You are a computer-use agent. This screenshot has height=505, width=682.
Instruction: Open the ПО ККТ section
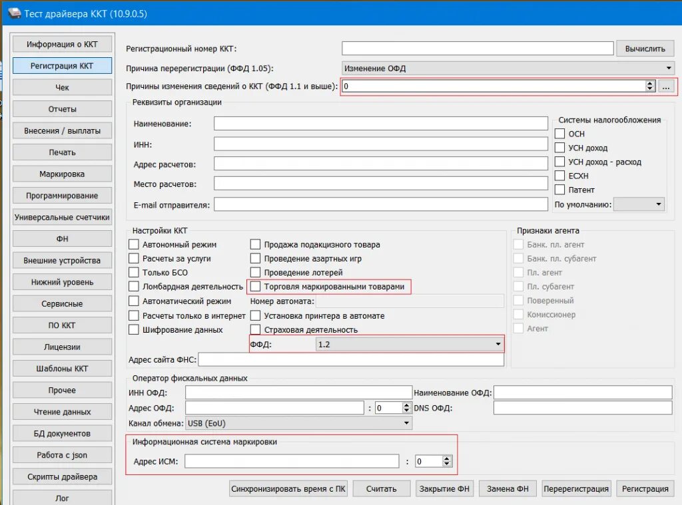(x=62, y=325)
